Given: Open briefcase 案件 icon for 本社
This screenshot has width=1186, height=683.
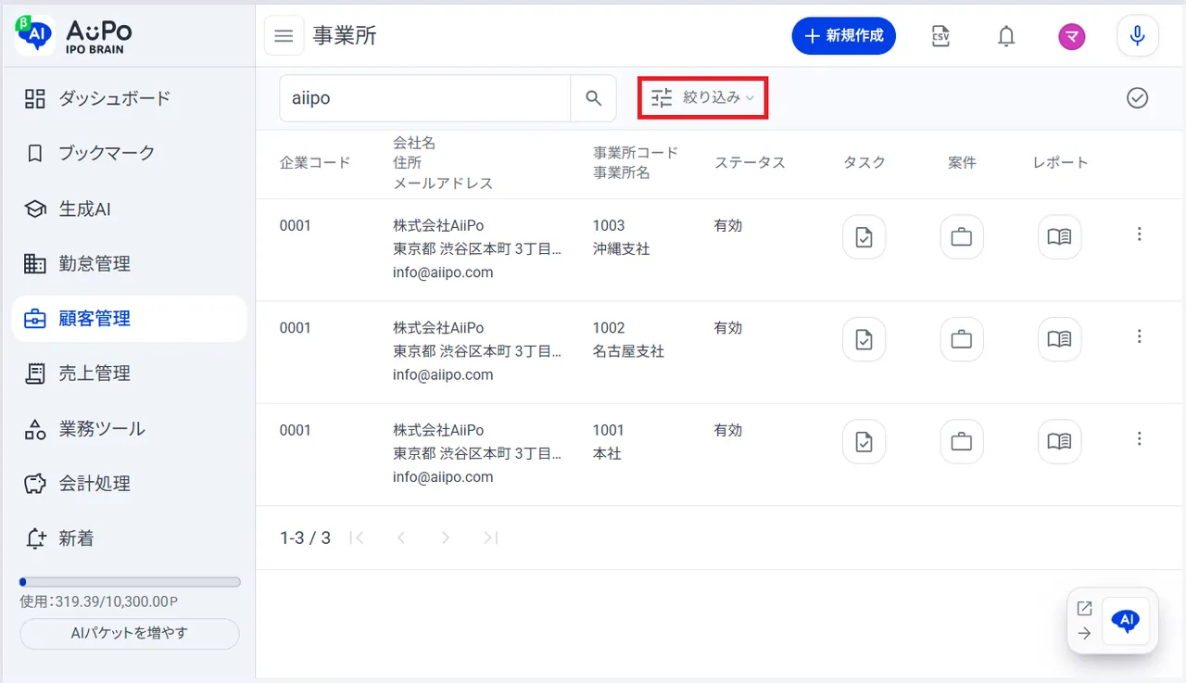Looking at the screenshot, I should coord(962,442).
